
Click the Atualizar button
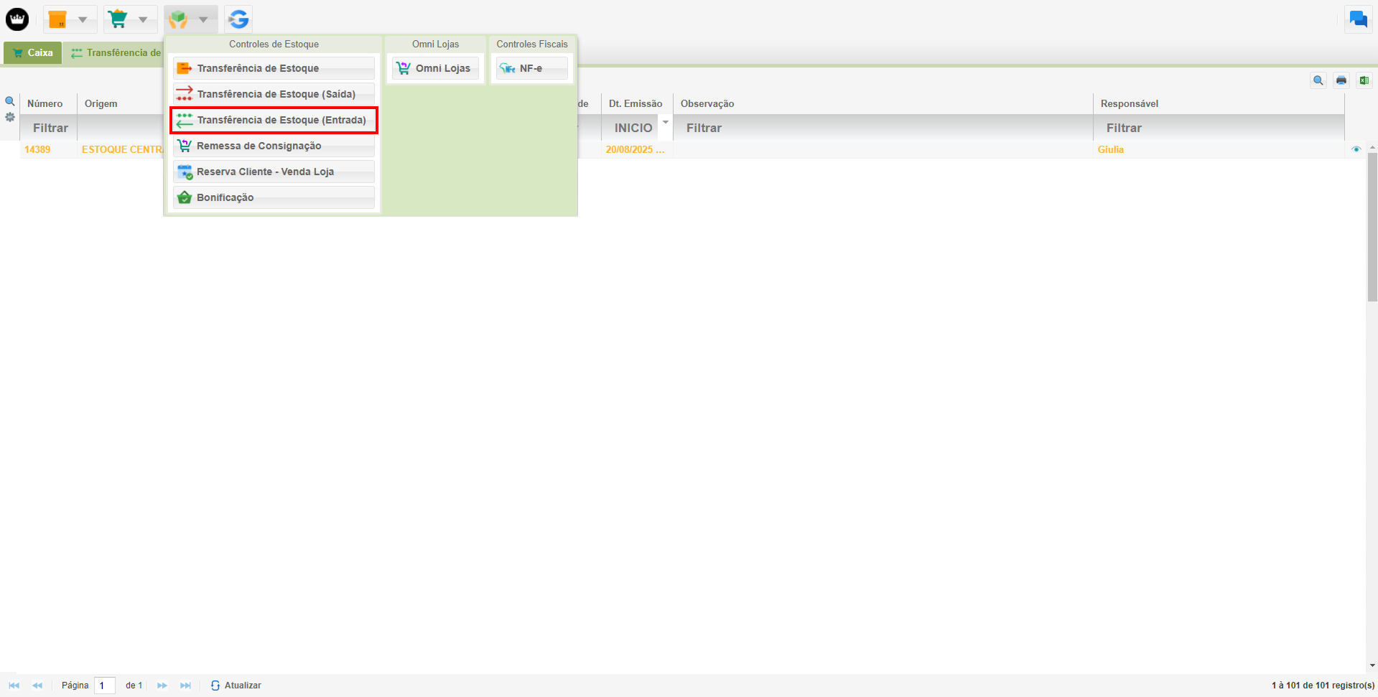[236, 686]
